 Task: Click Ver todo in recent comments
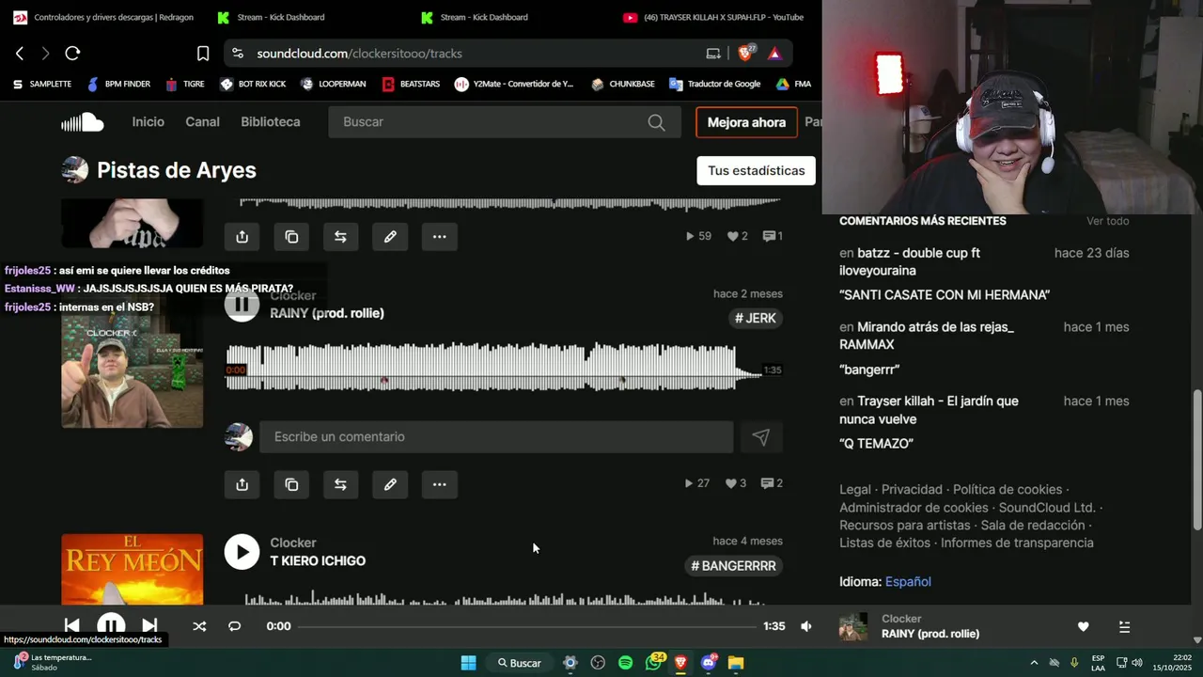(x=1108, y=221)
